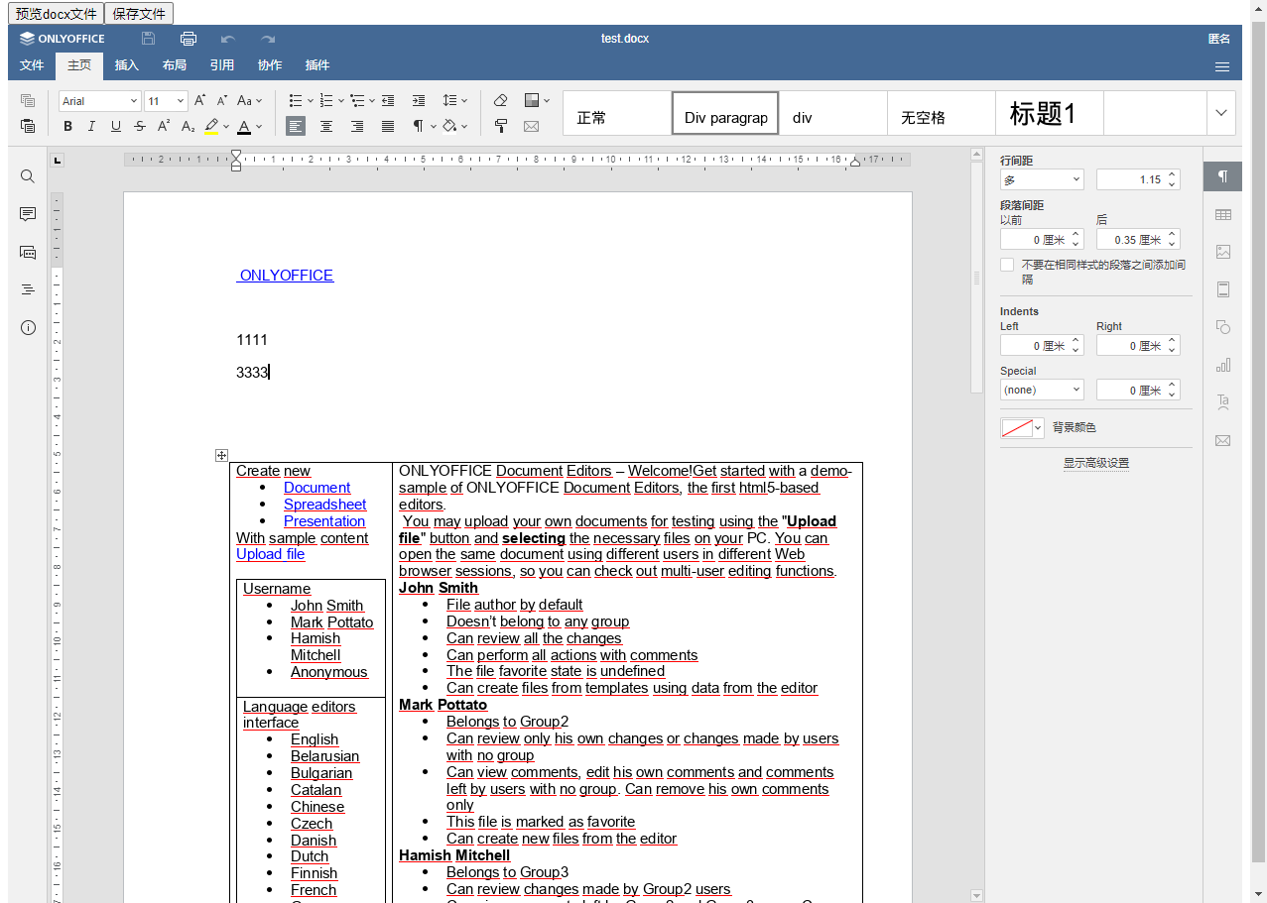Click the print icon in title bar
Image resolution: width=1267 pixels, height=903 pixels.
[189, 39]
